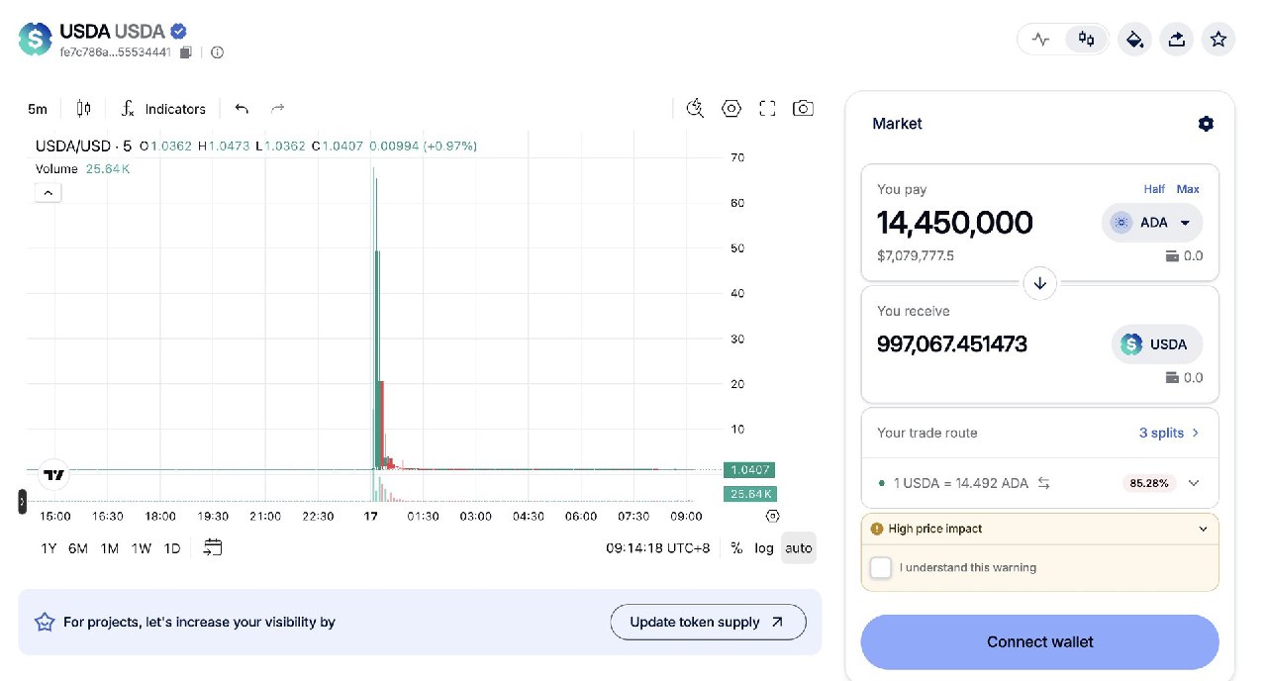The height and width of the screenshot is (681, 1267).
Task: Open the ADA token selector dropdown
Action: point(1151,223)
